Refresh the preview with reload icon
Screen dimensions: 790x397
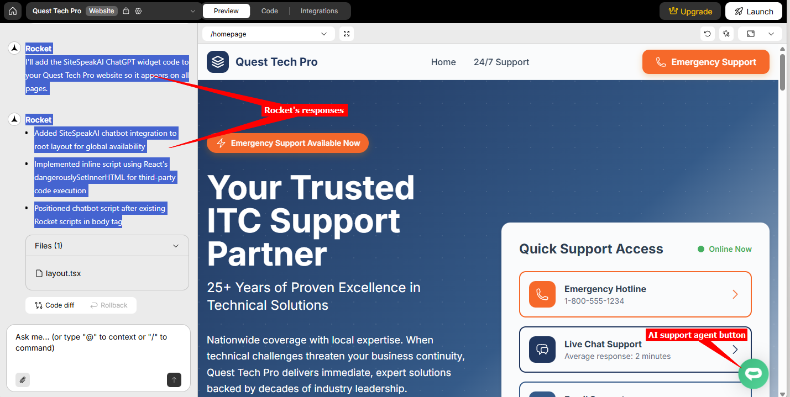pos(708,34)
